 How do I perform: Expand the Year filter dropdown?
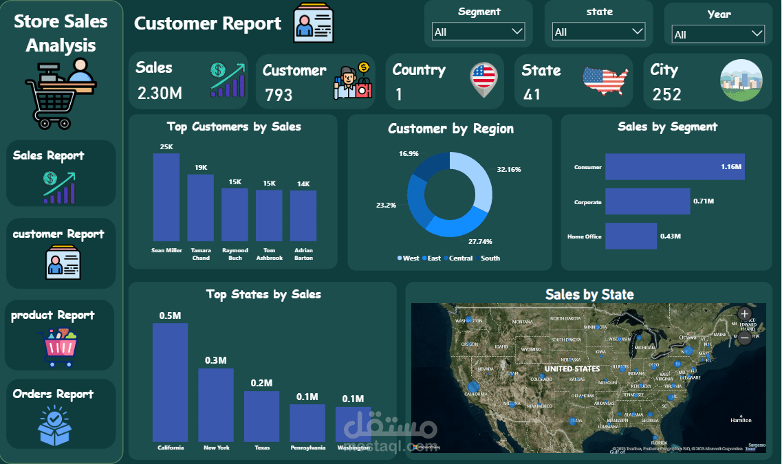718,34
